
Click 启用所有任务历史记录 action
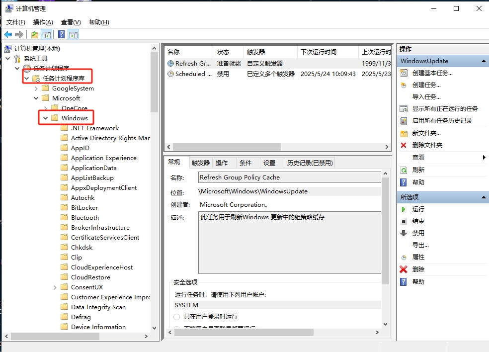click(442, 121)
